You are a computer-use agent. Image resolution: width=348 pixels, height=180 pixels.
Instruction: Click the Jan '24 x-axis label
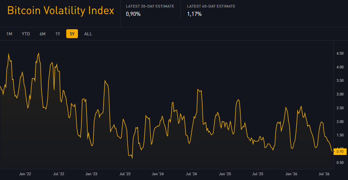click(x=158, y=174)
